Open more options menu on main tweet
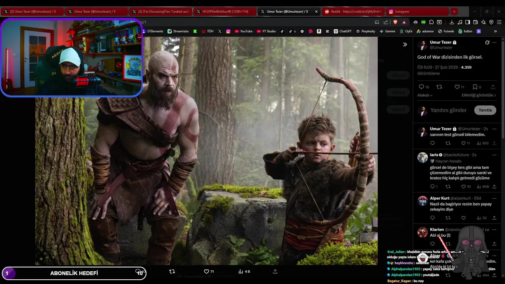The width and height of the screenshot is (505, 284). point(494,43)
